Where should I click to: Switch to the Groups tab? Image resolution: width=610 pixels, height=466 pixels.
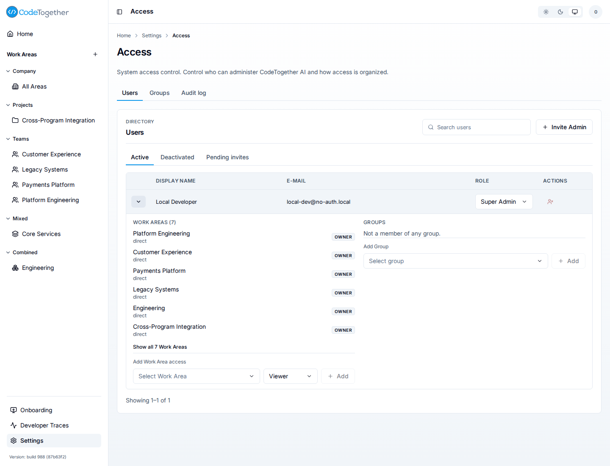(x=159, y=93)
